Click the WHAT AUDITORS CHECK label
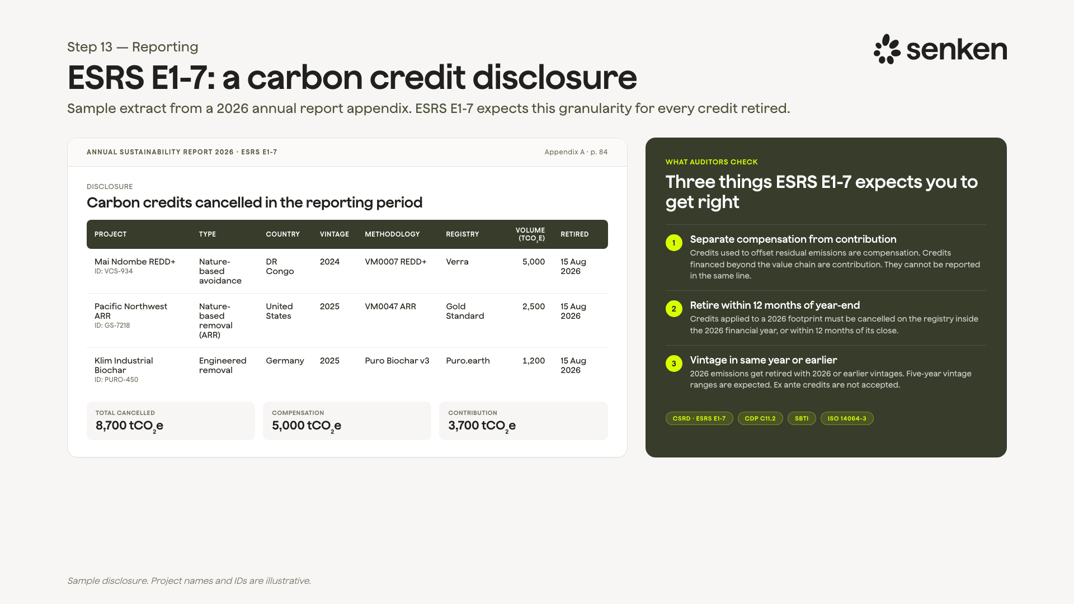This screenshot has width=1074, height=604. tap(712, 162)
